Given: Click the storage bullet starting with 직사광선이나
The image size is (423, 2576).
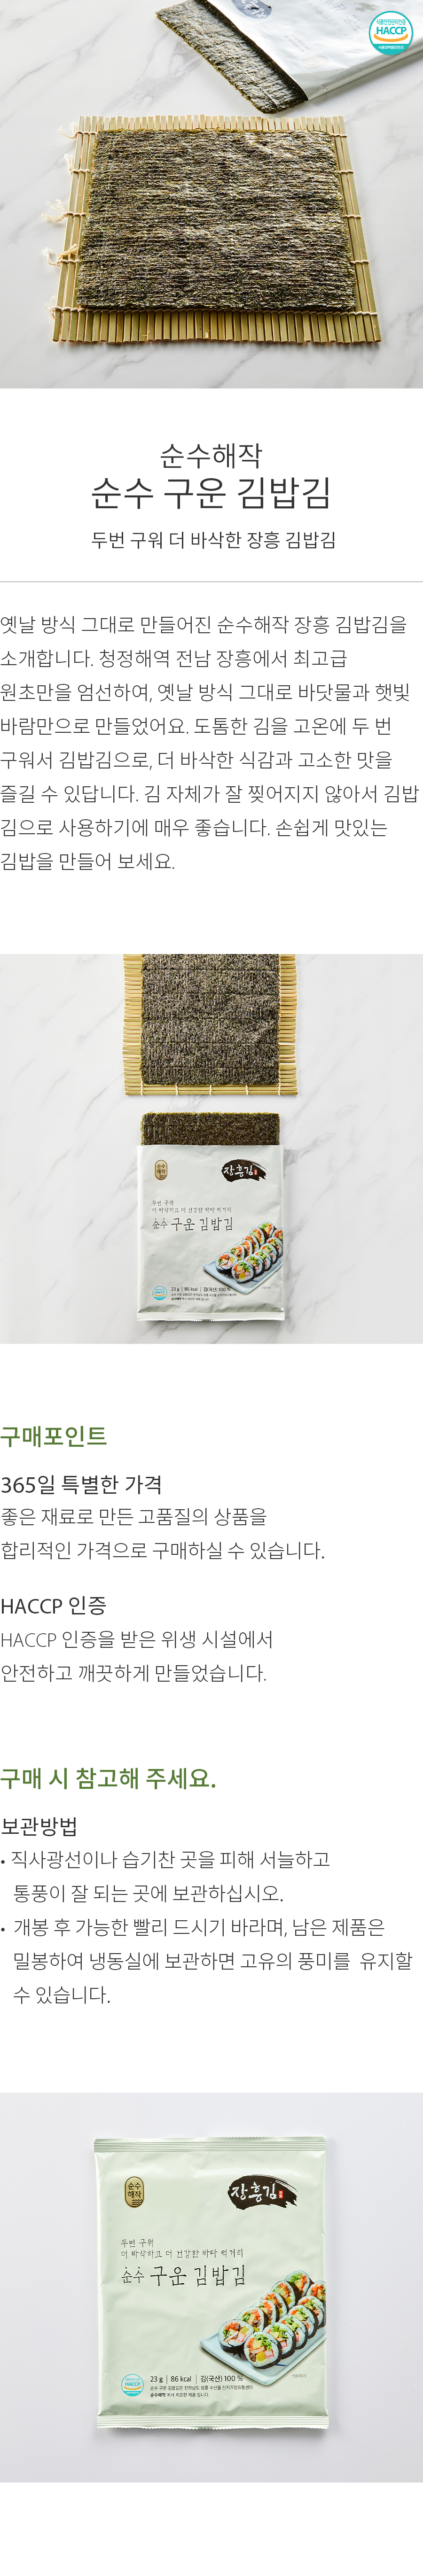Looking at the screenshot, I should pos(166,1876).
